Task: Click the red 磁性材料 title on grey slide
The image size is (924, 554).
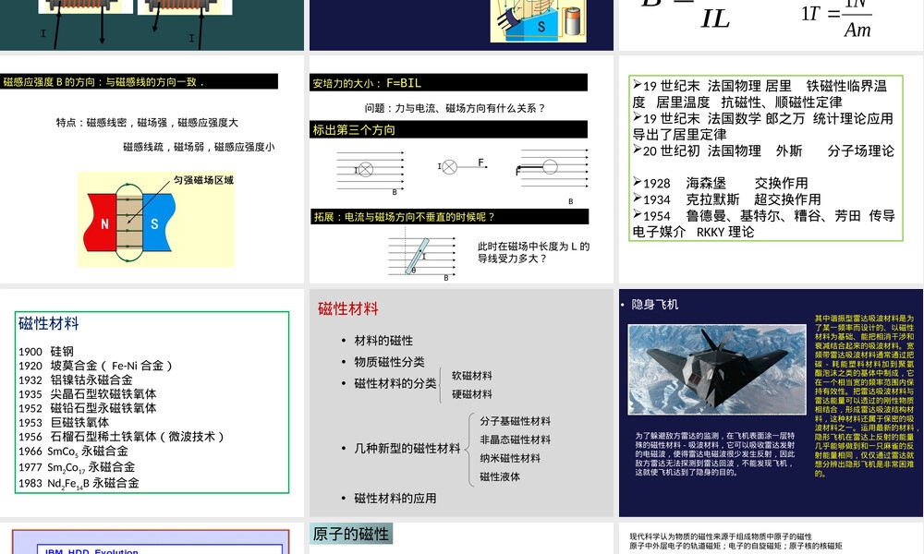Action: pos(347,308)
